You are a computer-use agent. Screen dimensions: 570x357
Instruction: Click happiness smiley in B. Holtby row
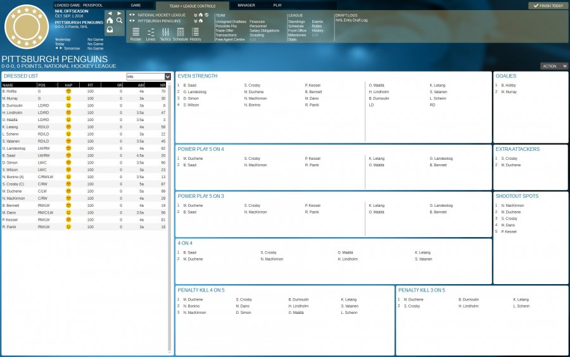point(68,91)
